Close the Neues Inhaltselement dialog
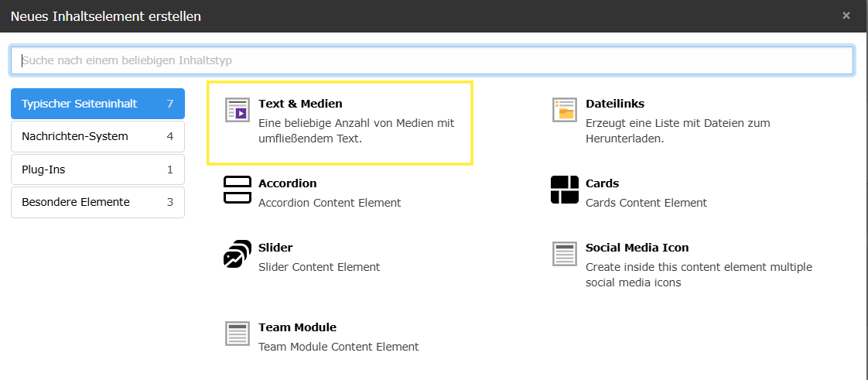The width and height of the screenshot is (868, 380). [x=846, y=15]
